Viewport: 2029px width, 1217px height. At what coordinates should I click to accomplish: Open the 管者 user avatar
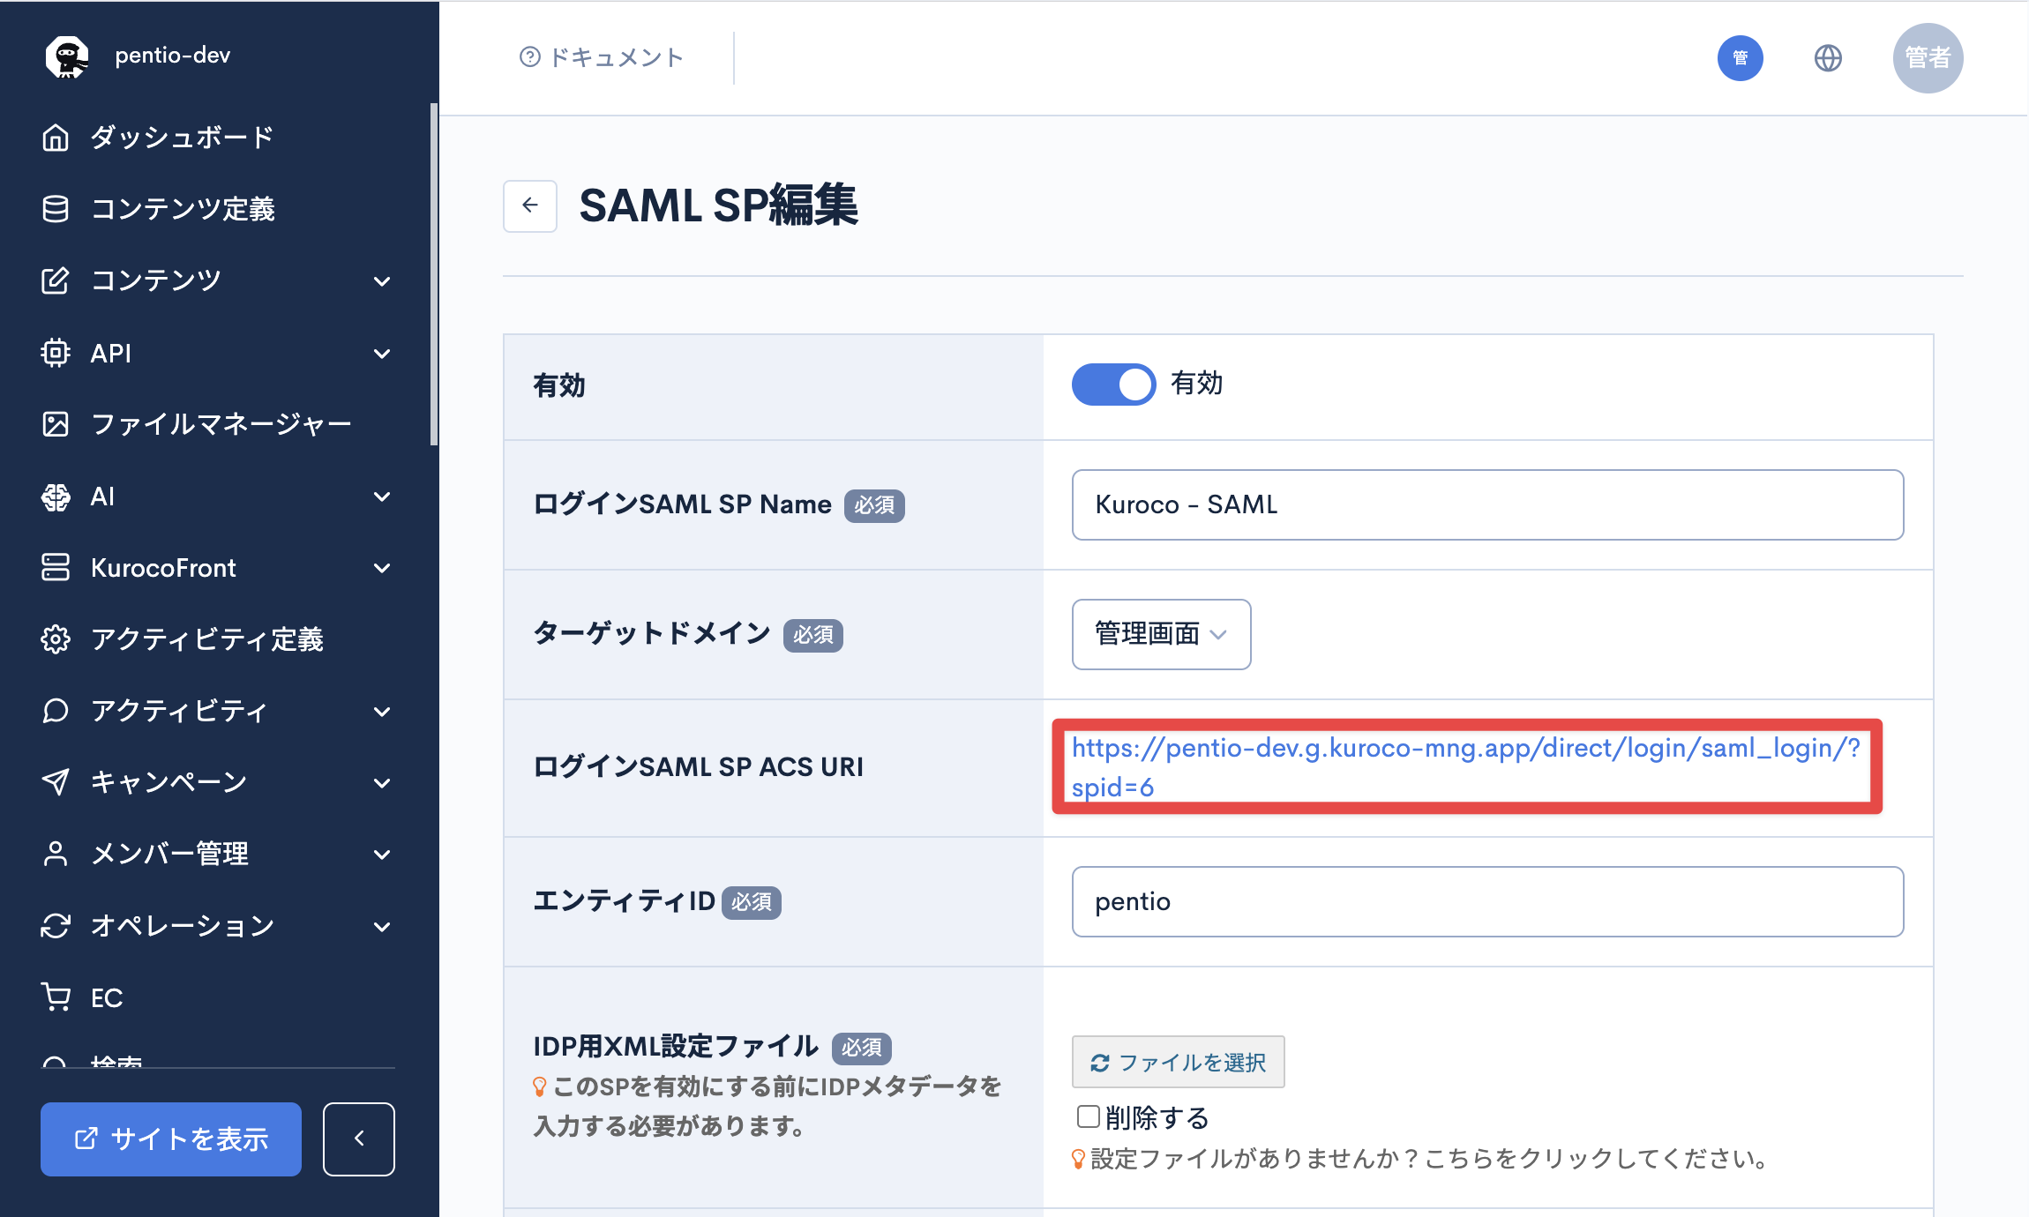pos(1928,58)
